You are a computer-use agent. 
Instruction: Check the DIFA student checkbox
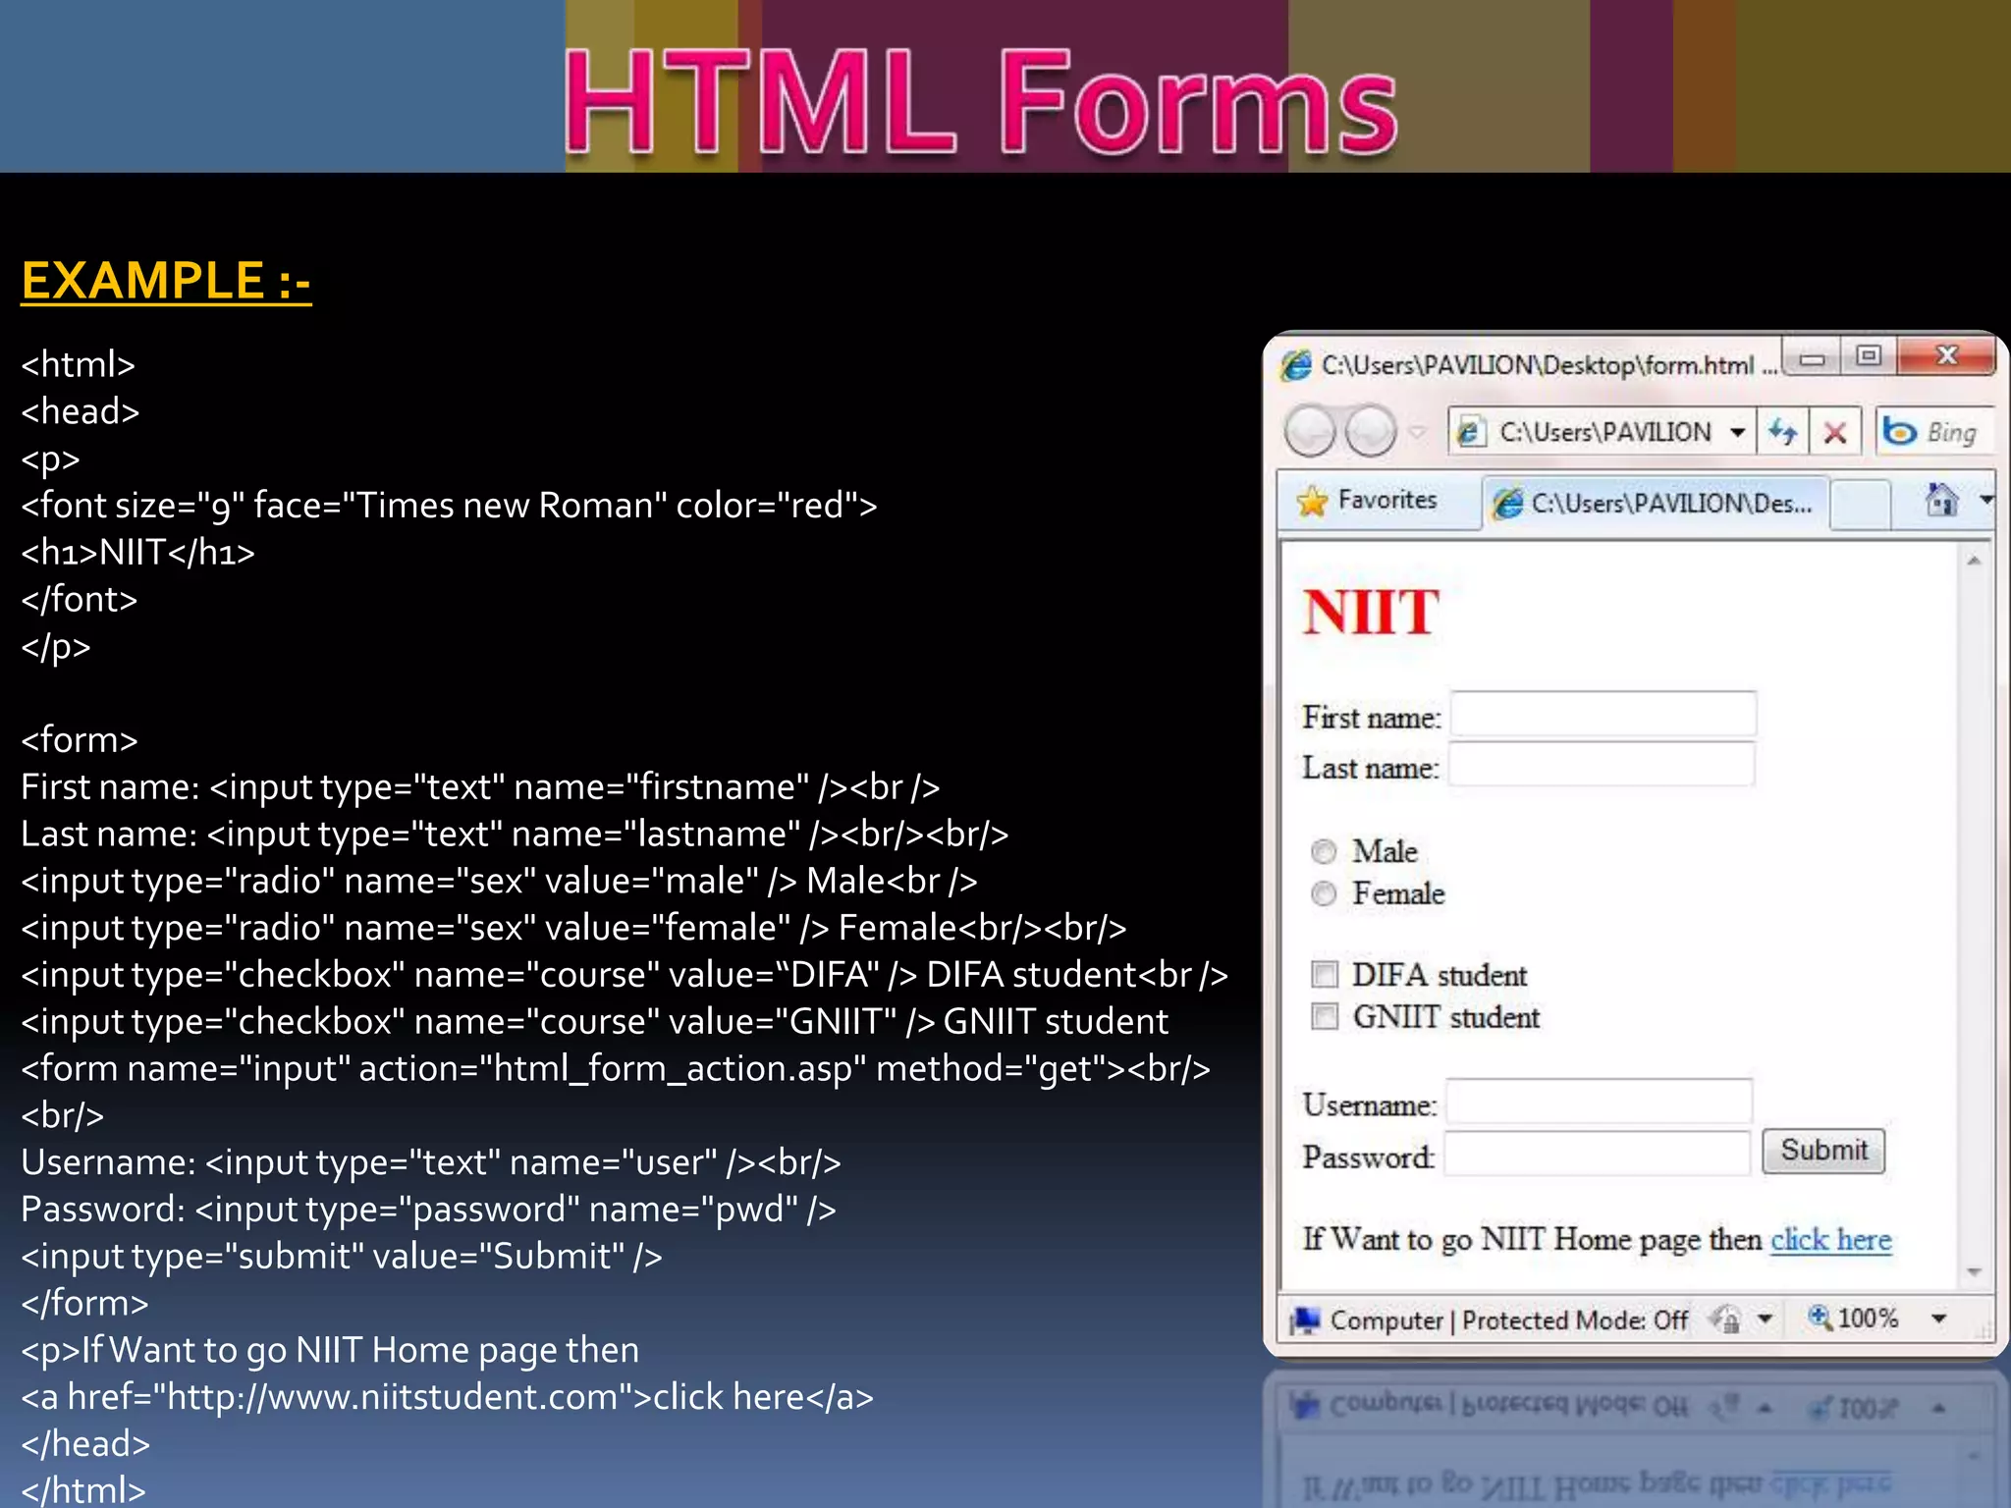click(1325, 974)
